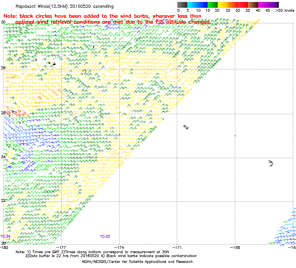The width and height of the screenshot is (296, 268).
Task: Click the longitude label -171
Action: (177, 248)
